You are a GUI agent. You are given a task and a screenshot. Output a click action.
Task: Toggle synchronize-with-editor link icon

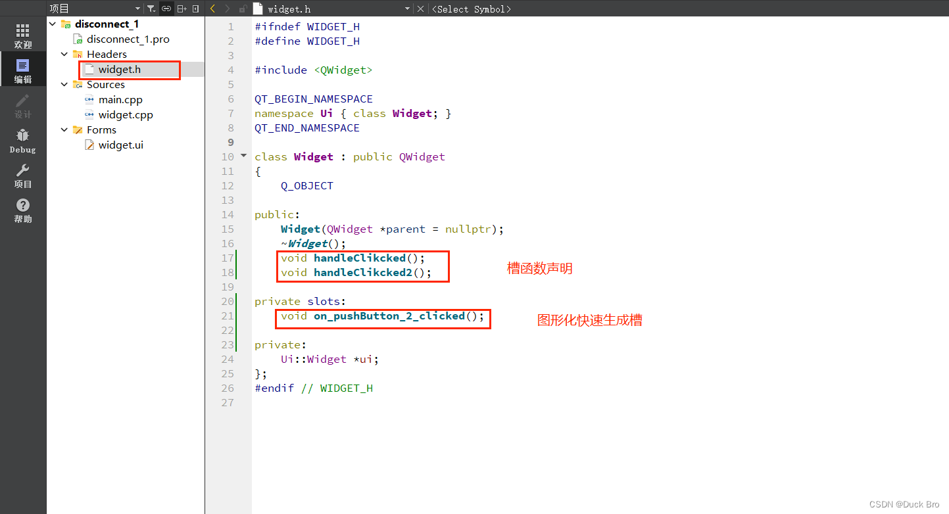point(165,9)
